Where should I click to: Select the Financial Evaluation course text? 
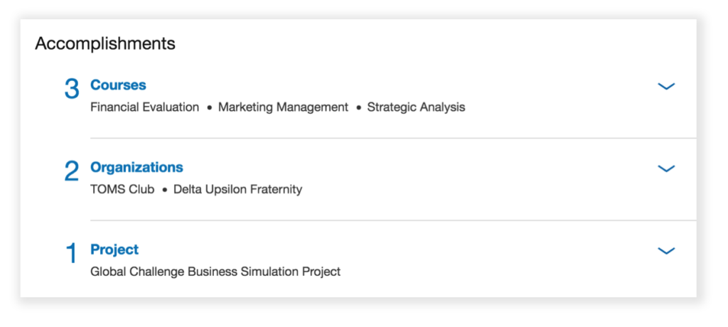[x=144, y=107]
